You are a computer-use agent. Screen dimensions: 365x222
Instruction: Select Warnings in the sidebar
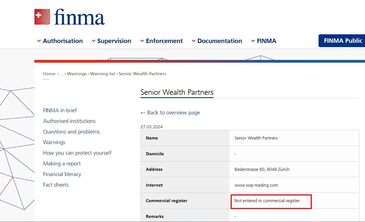(54, 142)
